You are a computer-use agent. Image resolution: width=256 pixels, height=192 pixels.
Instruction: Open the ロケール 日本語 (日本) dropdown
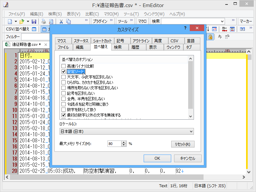(x=191, y=132)
